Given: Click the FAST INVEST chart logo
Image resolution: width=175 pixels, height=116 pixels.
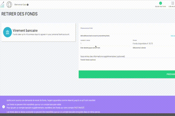Looking at the screenshot, I should coord(3,5).
